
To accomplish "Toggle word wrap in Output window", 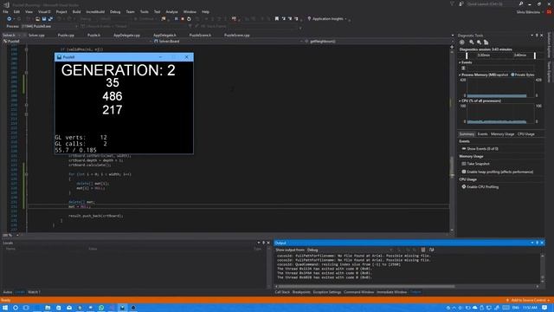I will (431, 250).
